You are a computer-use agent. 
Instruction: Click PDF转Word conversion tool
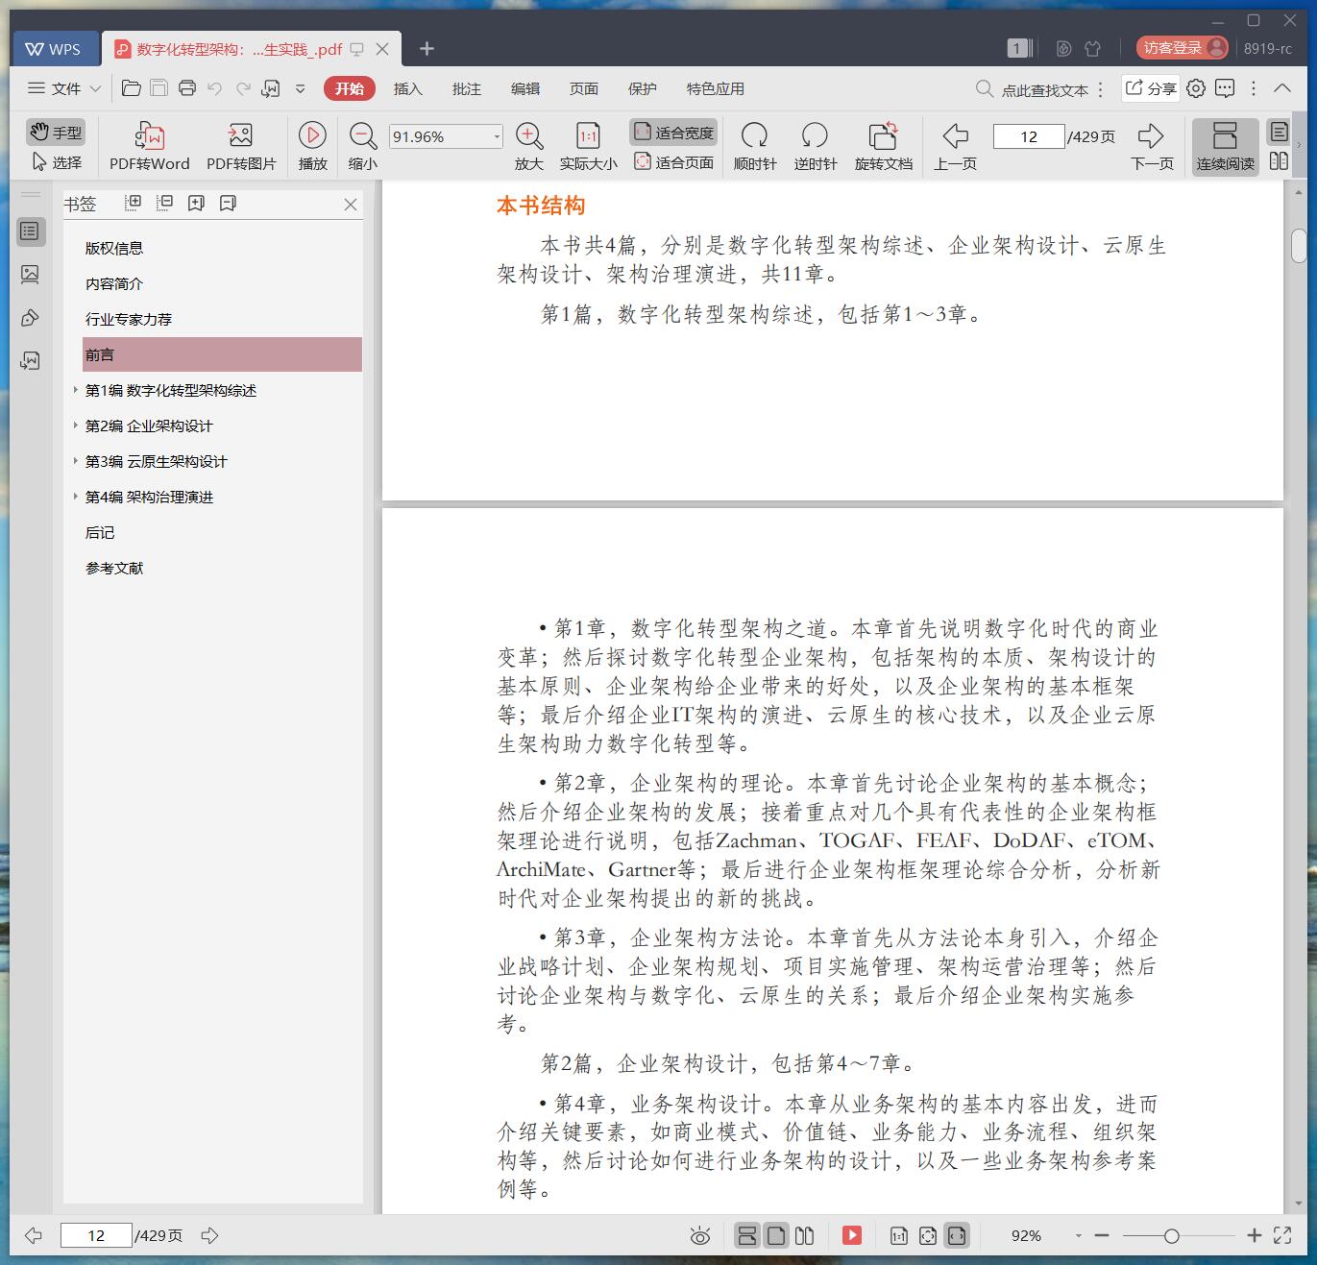pos(149,146)
